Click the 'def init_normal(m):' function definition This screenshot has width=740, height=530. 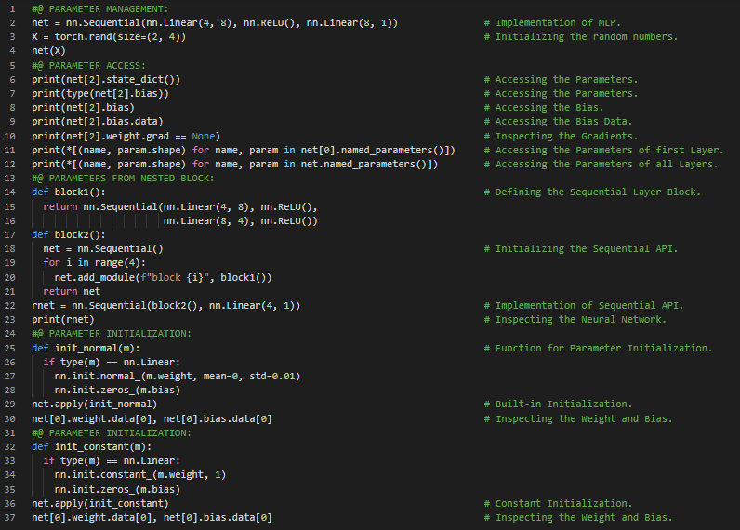[86, 348]
